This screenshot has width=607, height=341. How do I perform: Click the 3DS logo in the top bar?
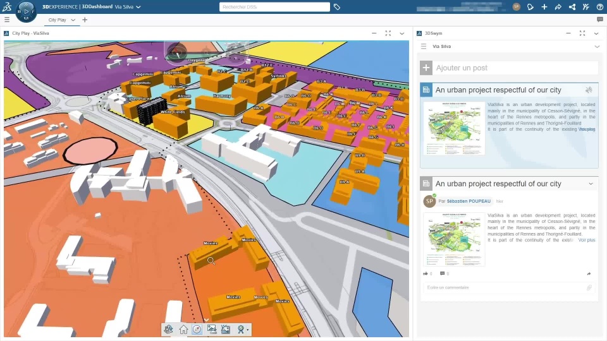[x=7, y=6]
